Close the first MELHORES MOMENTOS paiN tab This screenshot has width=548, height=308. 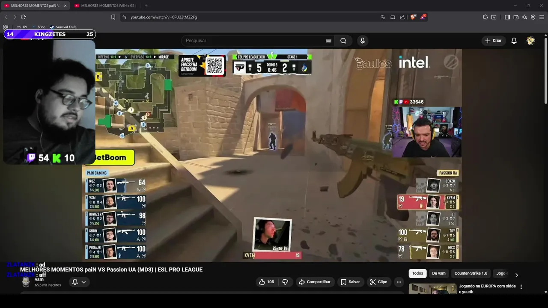coord(65,6)
